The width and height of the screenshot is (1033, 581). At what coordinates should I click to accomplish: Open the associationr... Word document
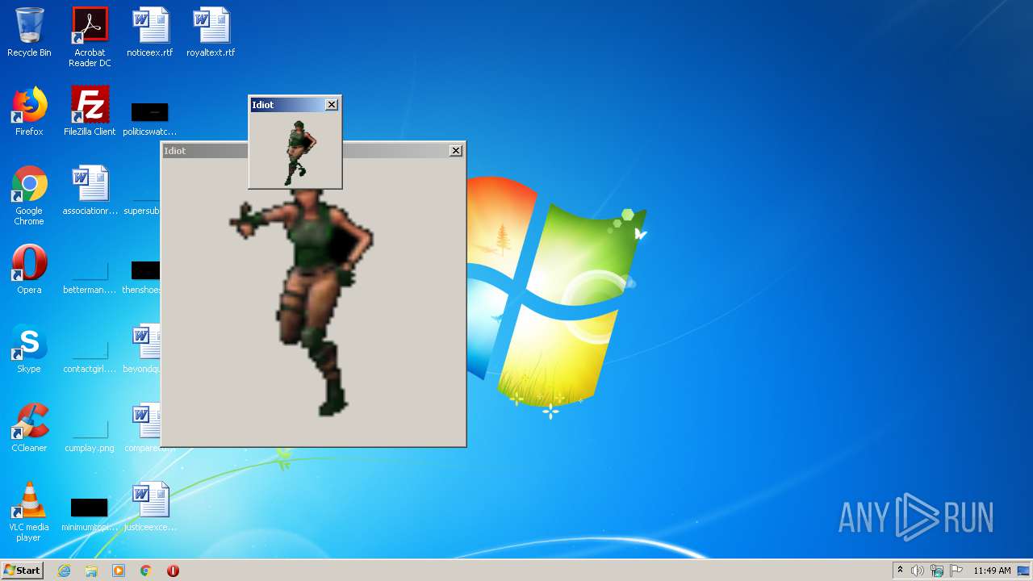pos(90,190)
